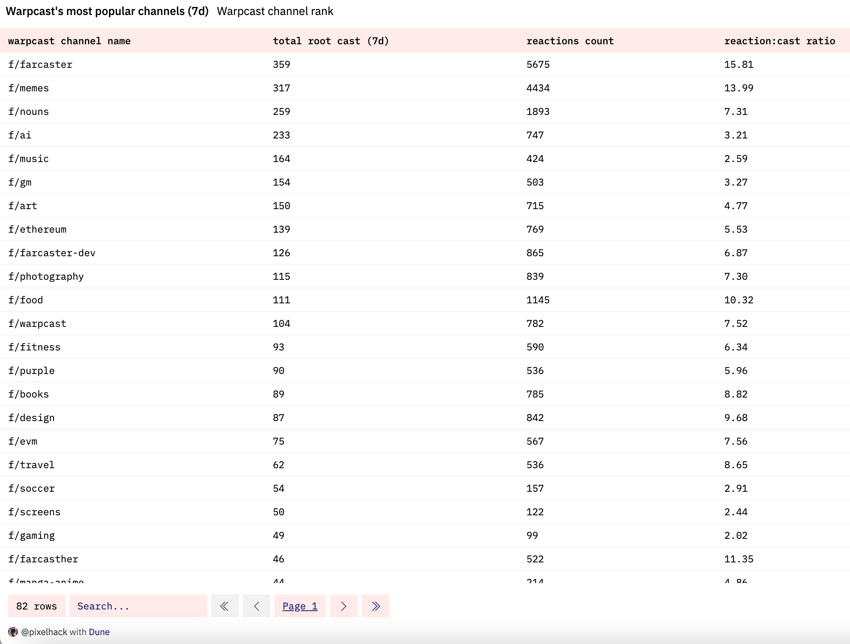
Task: Click the f/photography row name
Action: tap(46, 277)
